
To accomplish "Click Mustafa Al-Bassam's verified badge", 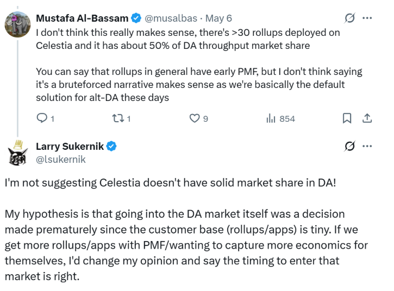I will click(x=136, y=18).
